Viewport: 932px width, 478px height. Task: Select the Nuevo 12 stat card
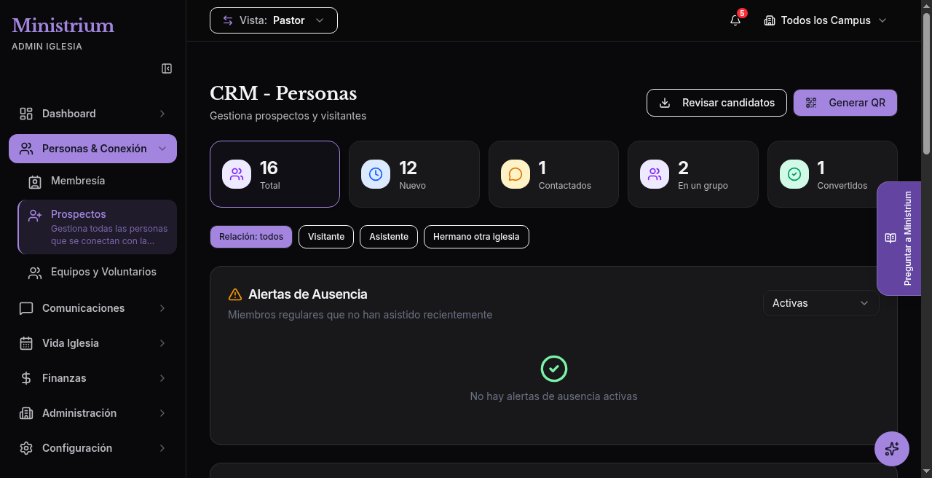(x=414, y=174)
